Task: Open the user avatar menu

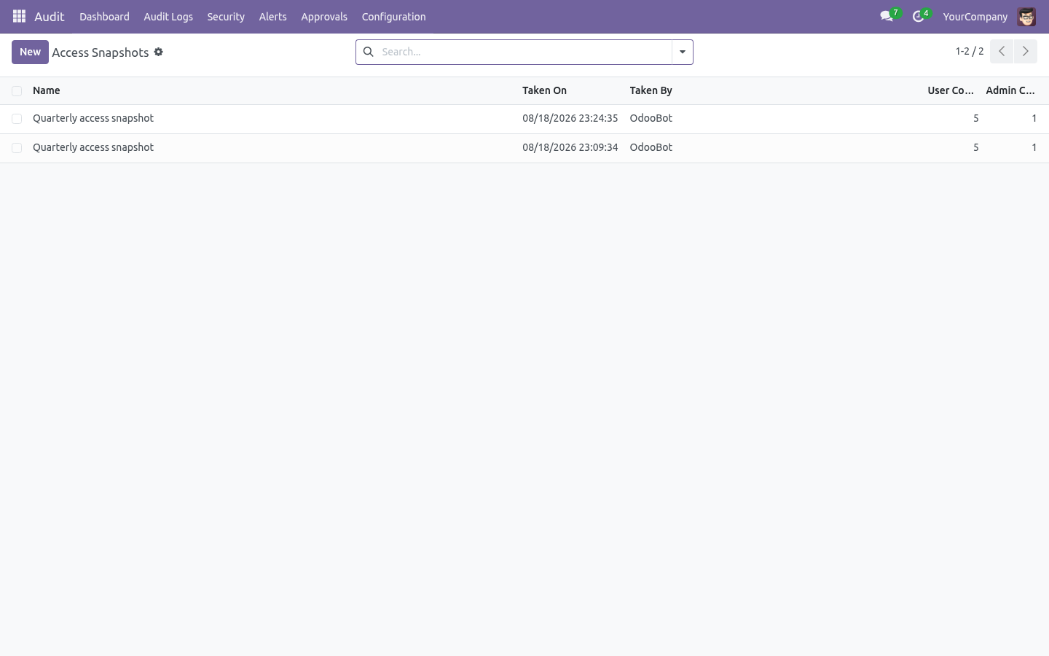Action: point(1026,16)
